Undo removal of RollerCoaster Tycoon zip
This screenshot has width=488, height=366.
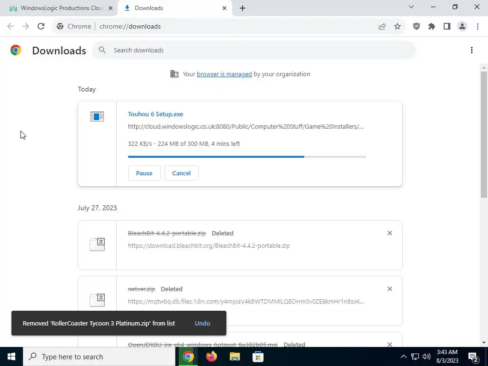click(x=202, y=324)
